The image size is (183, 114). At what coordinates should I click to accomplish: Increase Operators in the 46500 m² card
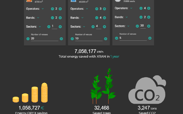click(104, 9)
